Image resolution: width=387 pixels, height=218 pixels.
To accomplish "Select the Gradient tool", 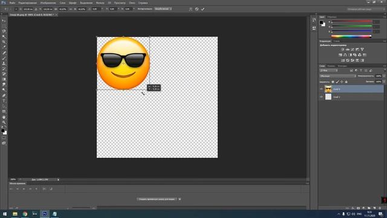I will (4, 79).
